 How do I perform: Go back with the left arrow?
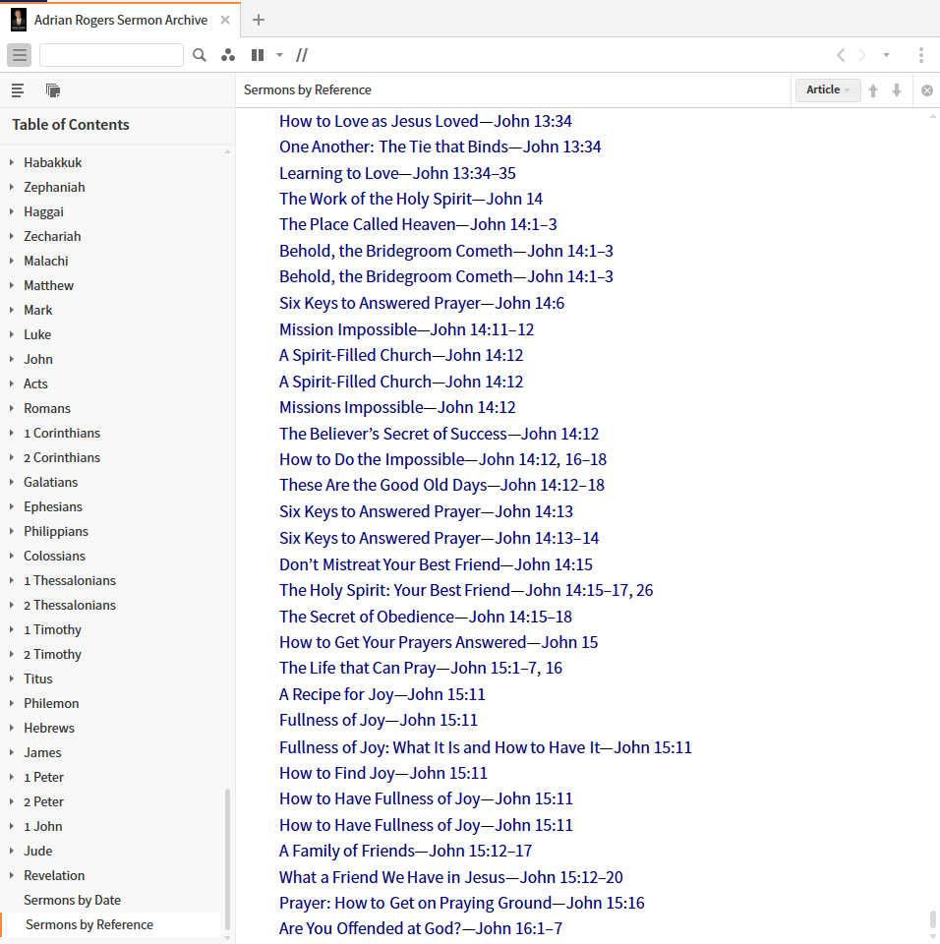(841, 55)
